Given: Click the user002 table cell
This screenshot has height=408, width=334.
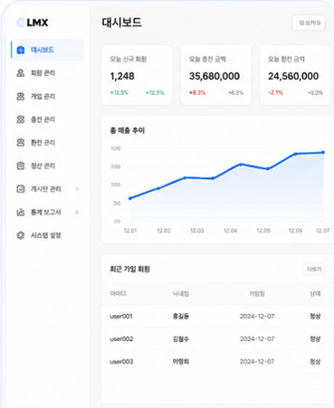Looking at the screenshot, I should pyautogui.click(x=121, y=339).
